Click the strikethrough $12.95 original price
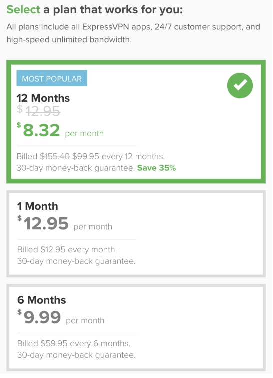Viewport: 273px width, 378px height. 39,112
